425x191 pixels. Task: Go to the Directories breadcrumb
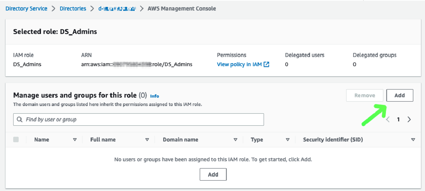(x=73, y=9)
